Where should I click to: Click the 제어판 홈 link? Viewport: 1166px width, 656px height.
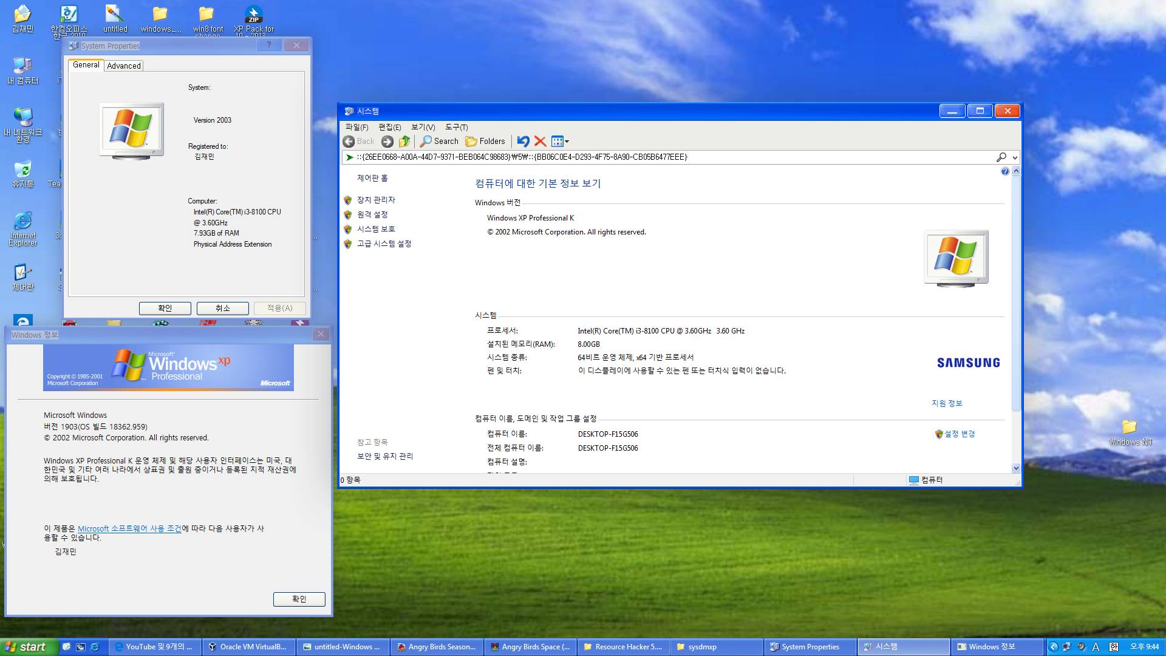tap(372, 178)
